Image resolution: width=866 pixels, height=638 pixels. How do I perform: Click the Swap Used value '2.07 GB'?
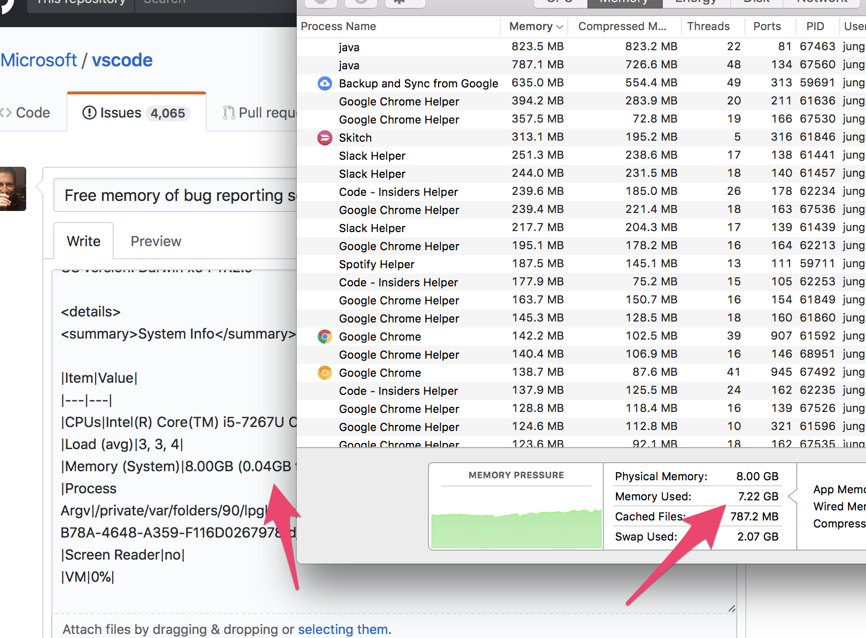point(758,537)
